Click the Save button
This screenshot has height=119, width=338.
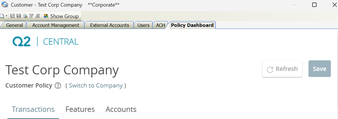(319, 69)
